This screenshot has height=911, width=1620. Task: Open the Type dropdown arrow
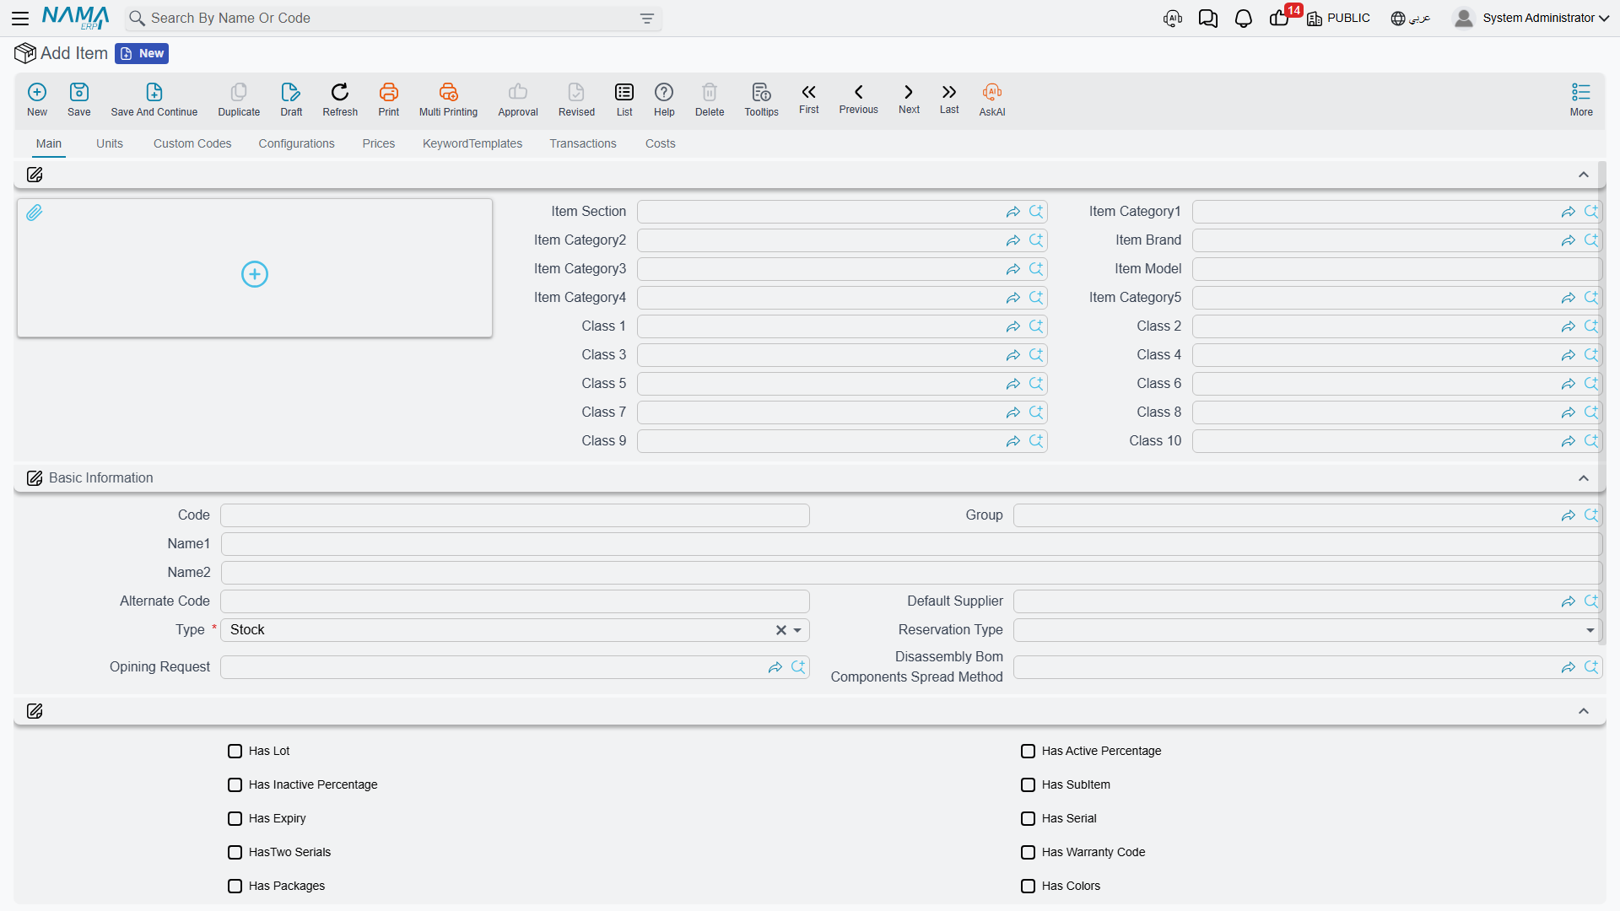click(x=797, y=630)
